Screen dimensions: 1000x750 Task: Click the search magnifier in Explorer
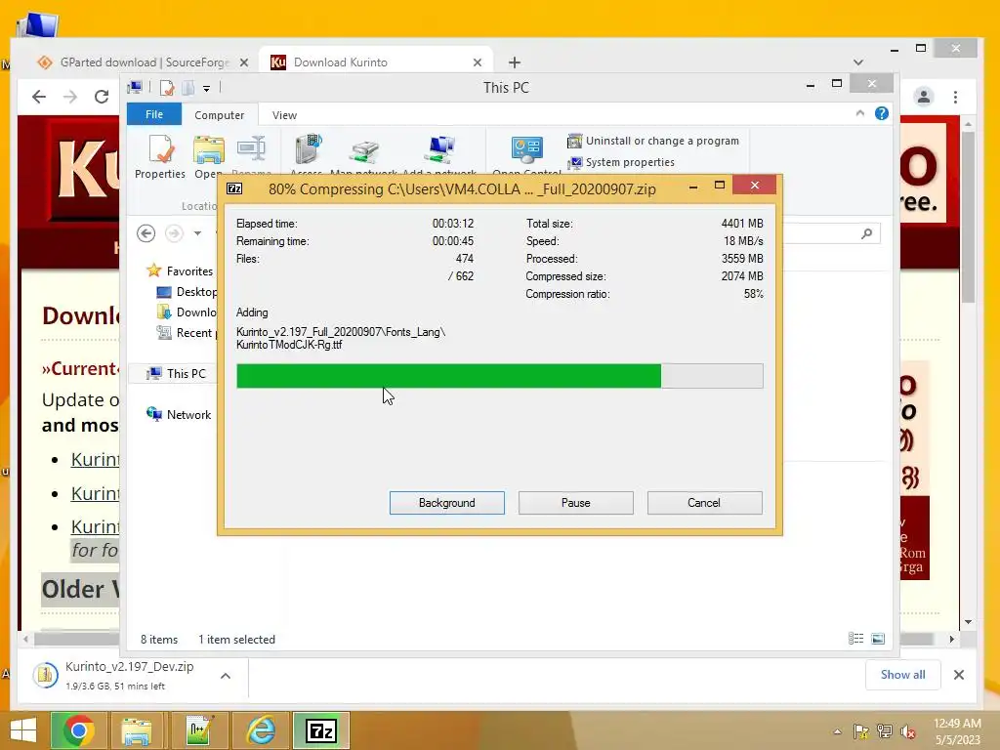pos(866,233)
